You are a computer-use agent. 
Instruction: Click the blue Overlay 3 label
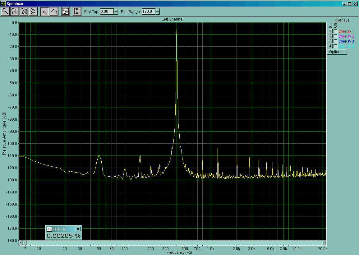[x=346, y=41]
